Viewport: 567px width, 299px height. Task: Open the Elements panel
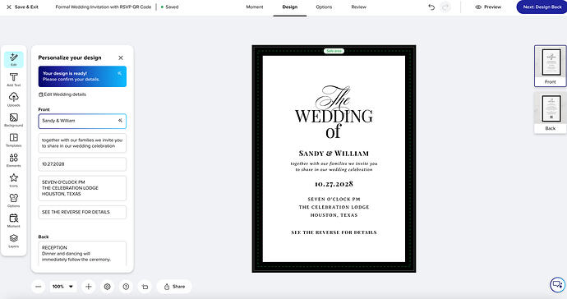14,160
